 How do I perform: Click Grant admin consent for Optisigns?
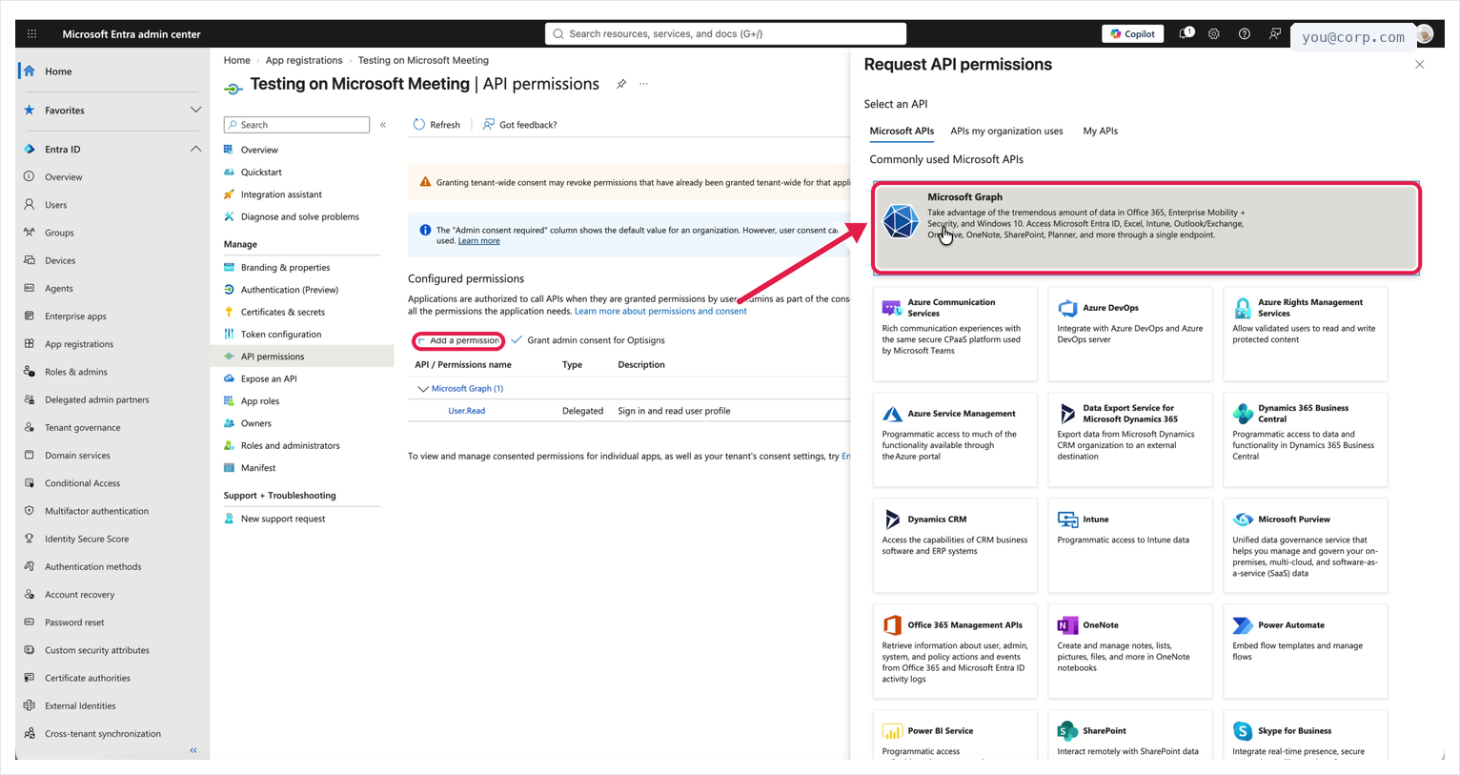588,340
